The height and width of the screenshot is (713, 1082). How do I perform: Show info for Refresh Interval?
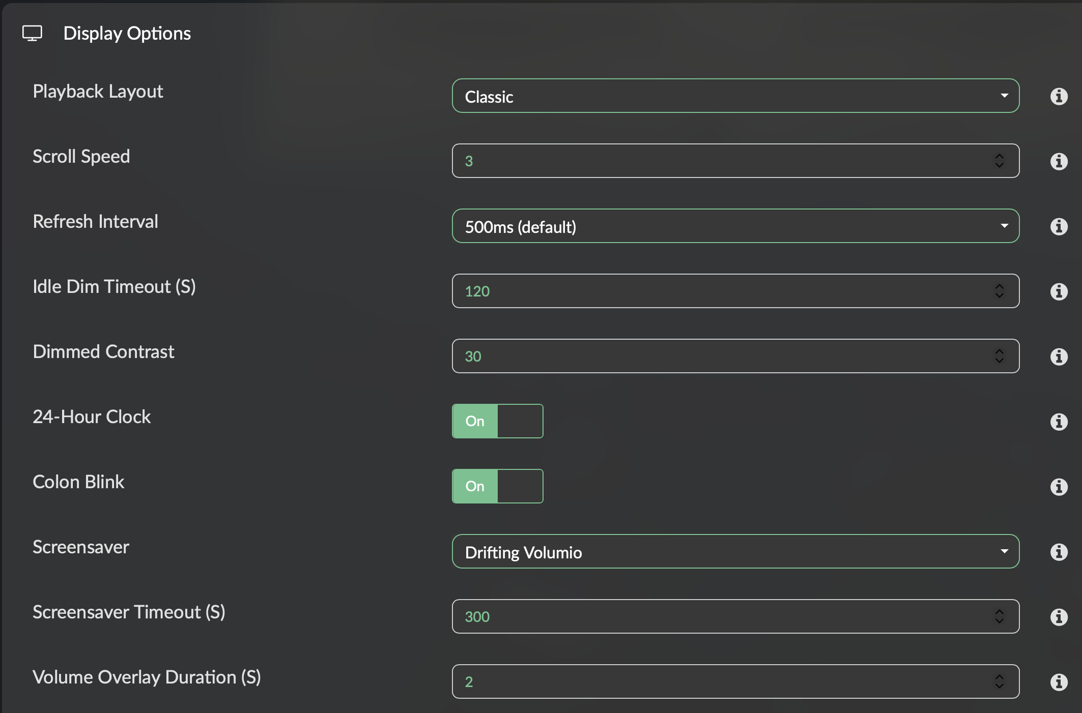[1059, 226]
